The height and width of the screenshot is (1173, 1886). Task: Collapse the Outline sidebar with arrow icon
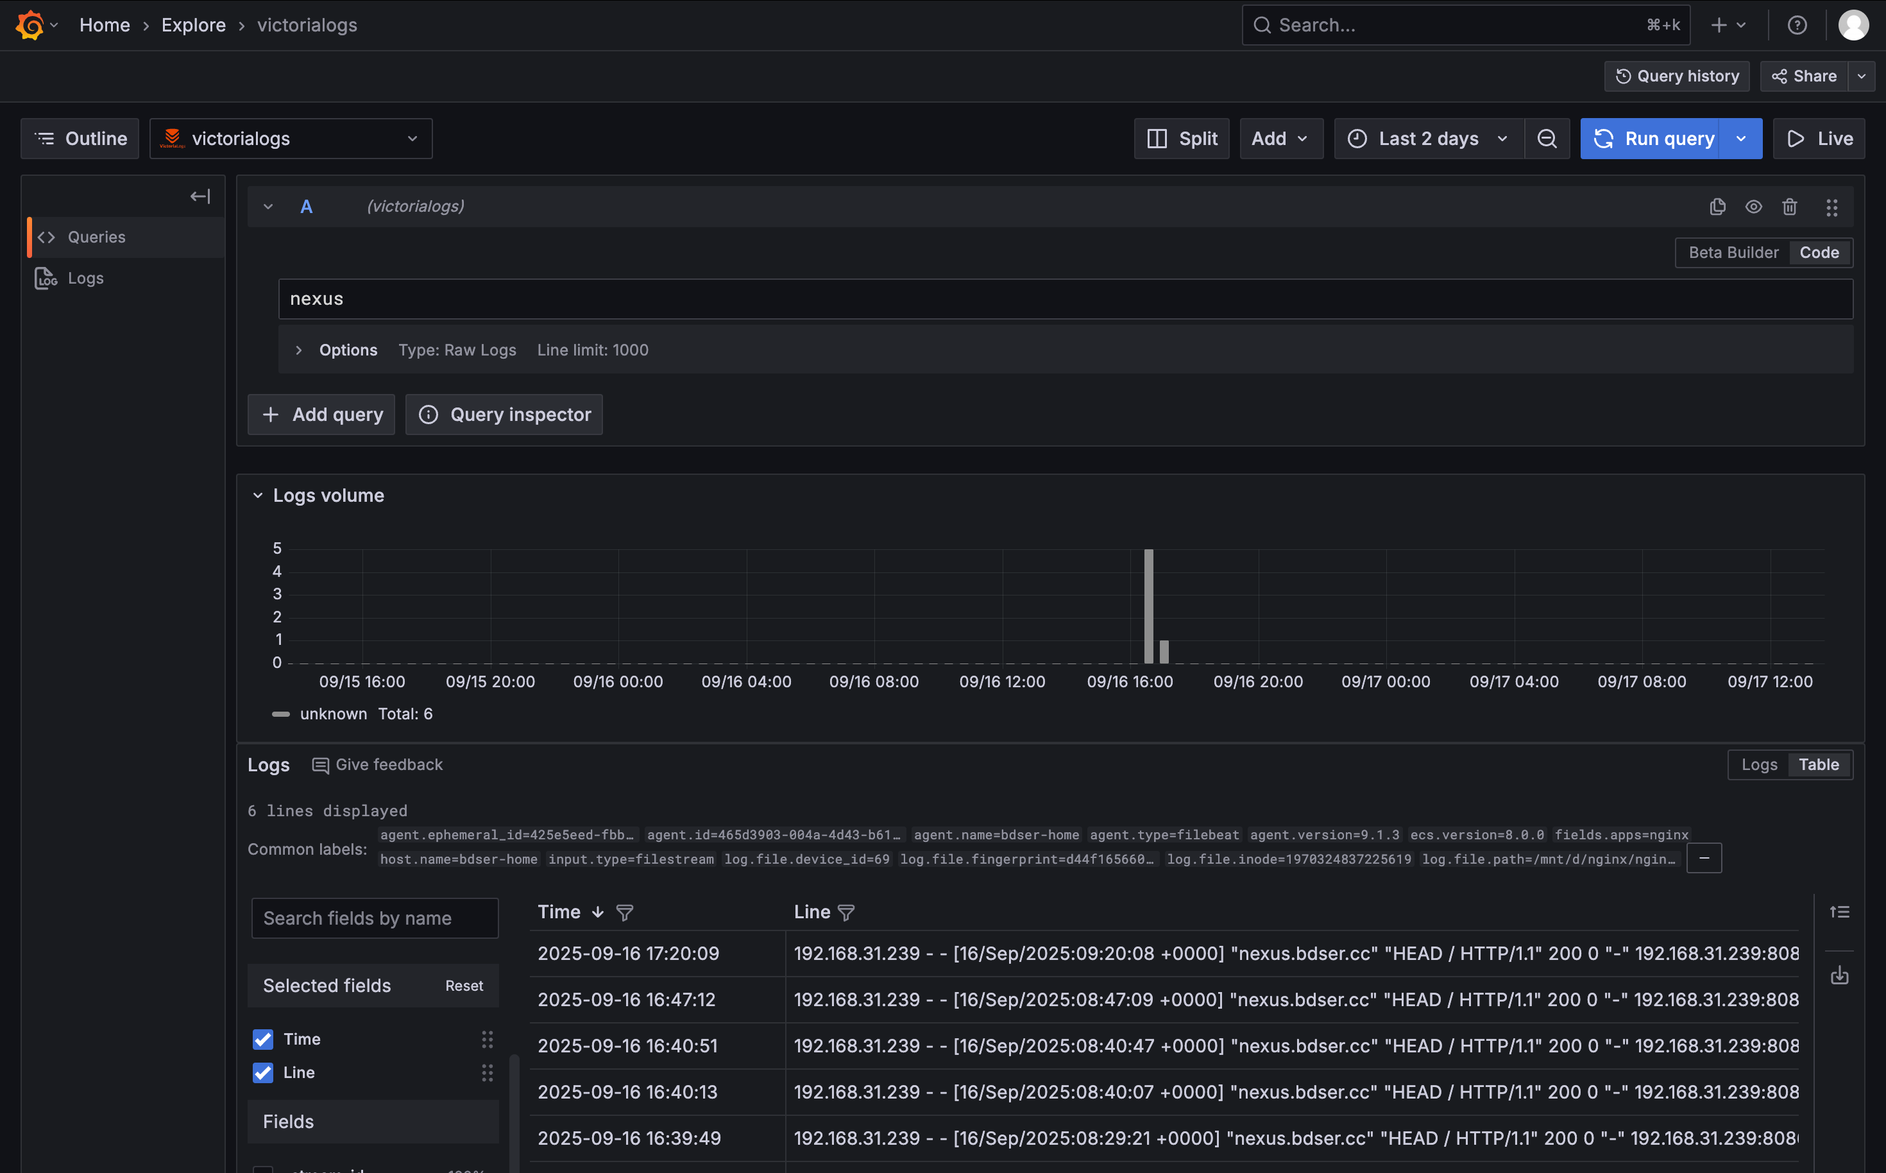click(x=200, y=196)
